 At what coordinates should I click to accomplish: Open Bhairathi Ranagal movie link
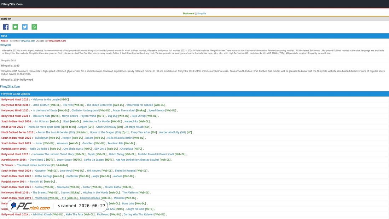point(125,171)
